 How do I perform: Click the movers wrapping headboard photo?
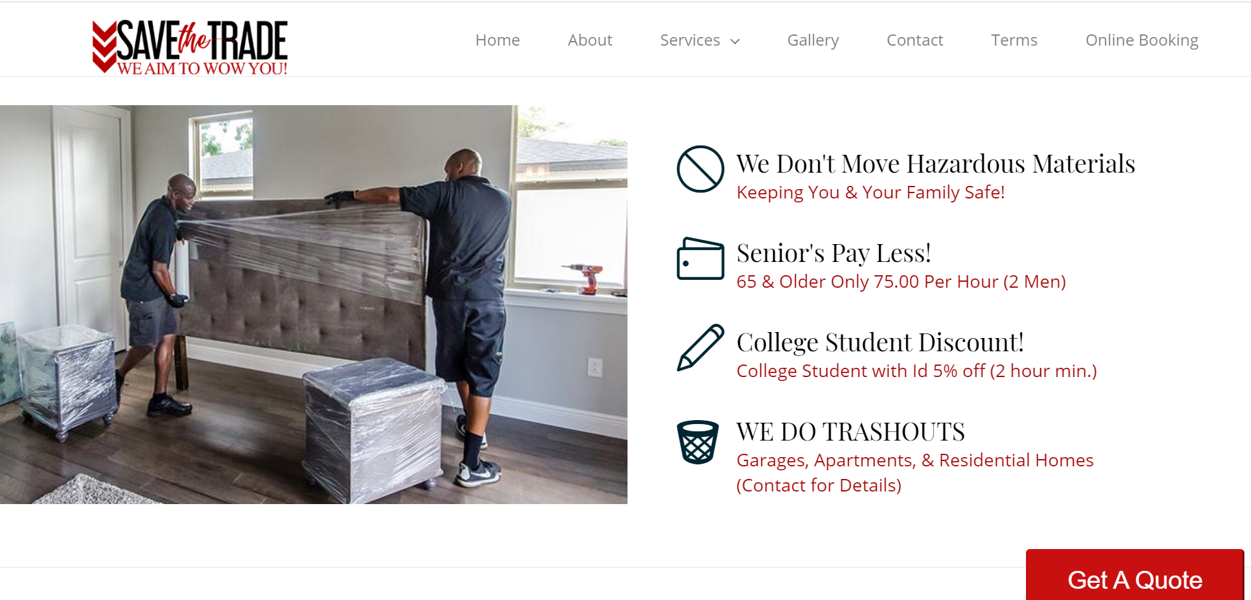(314, 304)
